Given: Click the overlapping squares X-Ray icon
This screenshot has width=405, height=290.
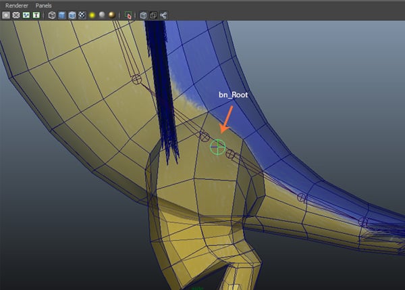Looking at the screenshot, I should pos(153,15).
